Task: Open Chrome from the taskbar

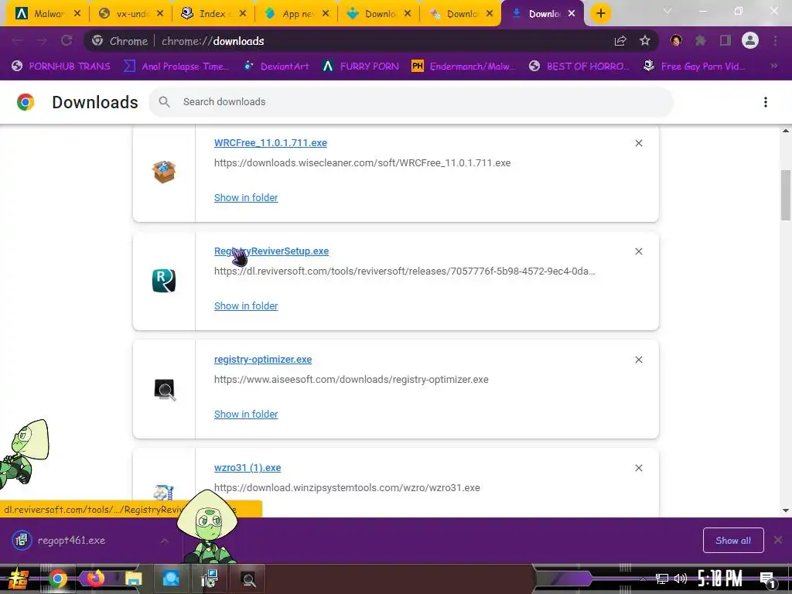Action: 57,579
